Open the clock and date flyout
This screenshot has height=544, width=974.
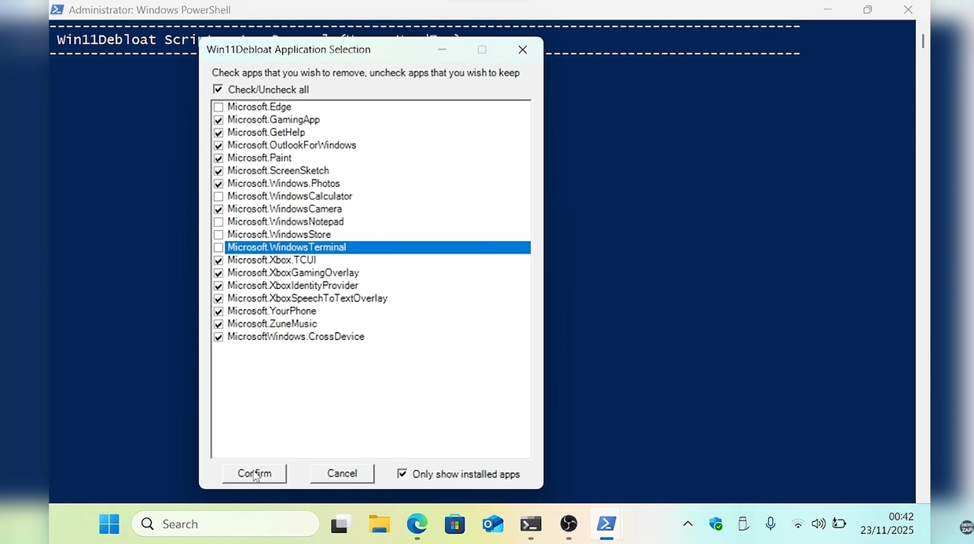pyautogui.click(x=887, y=524)
